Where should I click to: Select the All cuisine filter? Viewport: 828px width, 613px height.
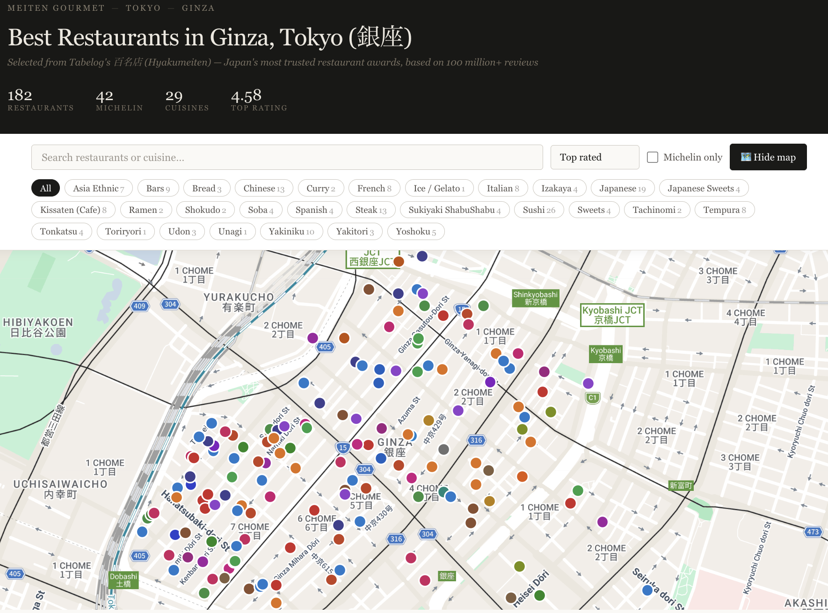point(45,188)
